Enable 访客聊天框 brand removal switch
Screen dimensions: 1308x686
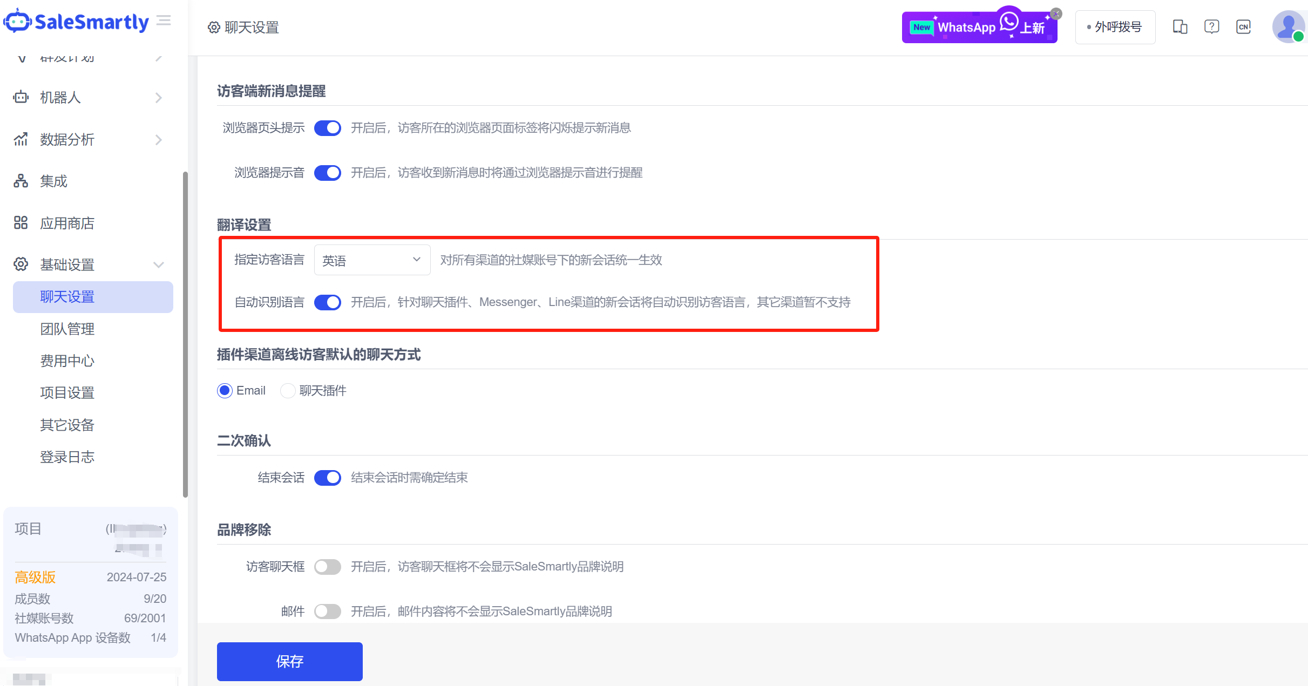[x=328, y=567]
